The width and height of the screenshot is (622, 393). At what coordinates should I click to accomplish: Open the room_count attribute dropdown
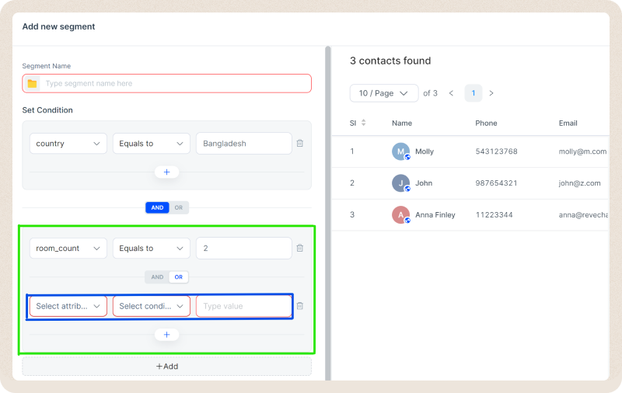(68, 249)
